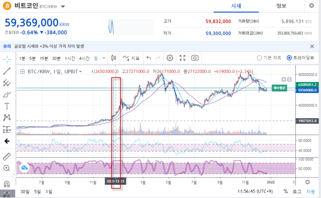Viewport: 321px width, 198px height.
Task: Select the long position prediction tool
Action: (x=7, y=129)
